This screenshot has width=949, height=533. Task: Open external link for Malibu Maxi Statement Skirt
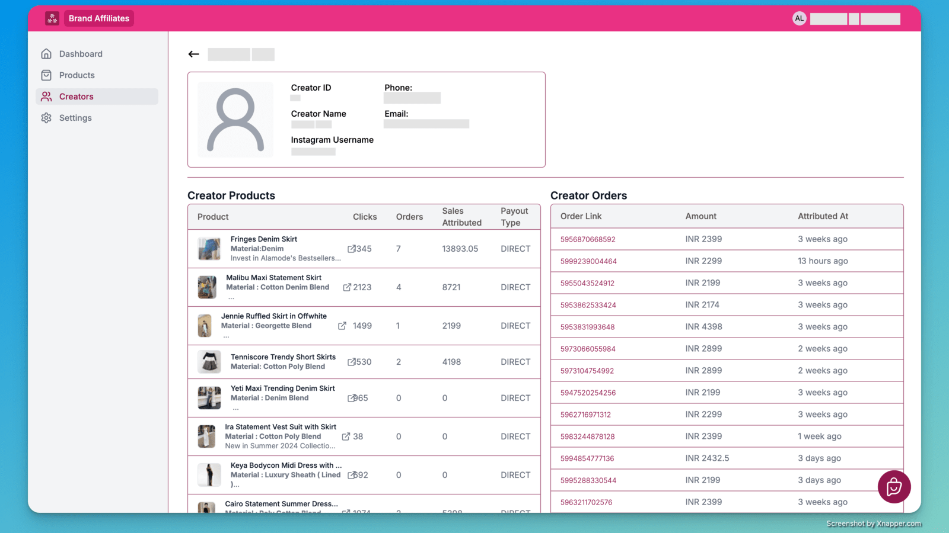tap(347, 287)
